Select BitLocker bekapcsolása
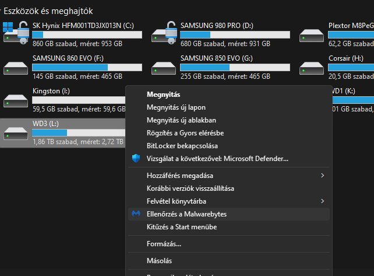 coord(229,146)
